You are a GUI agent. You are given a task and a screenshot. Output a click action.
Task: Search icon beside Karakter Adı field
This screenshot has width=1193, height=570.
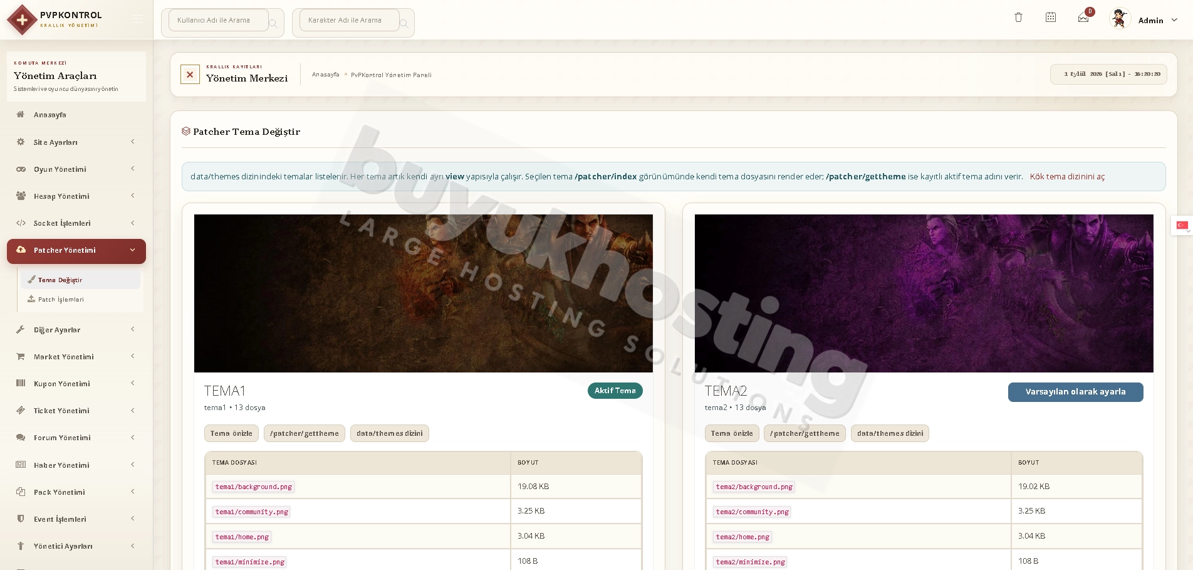tap(404, 24)
